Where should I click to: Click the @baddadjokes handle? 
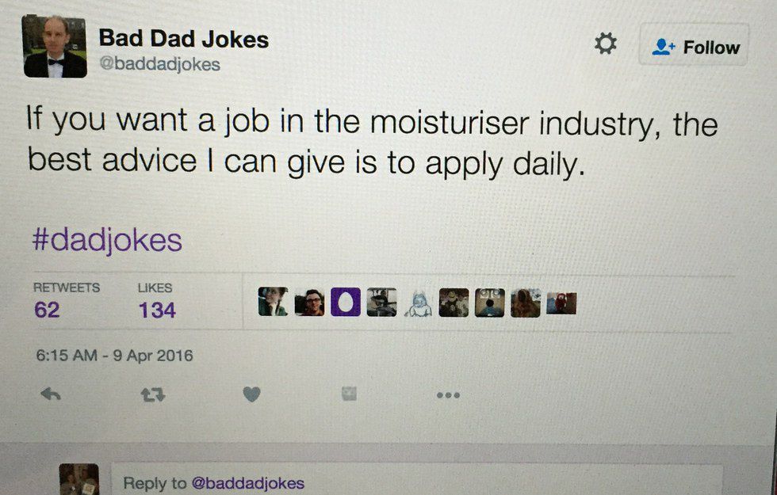click(x=159, y=65)
